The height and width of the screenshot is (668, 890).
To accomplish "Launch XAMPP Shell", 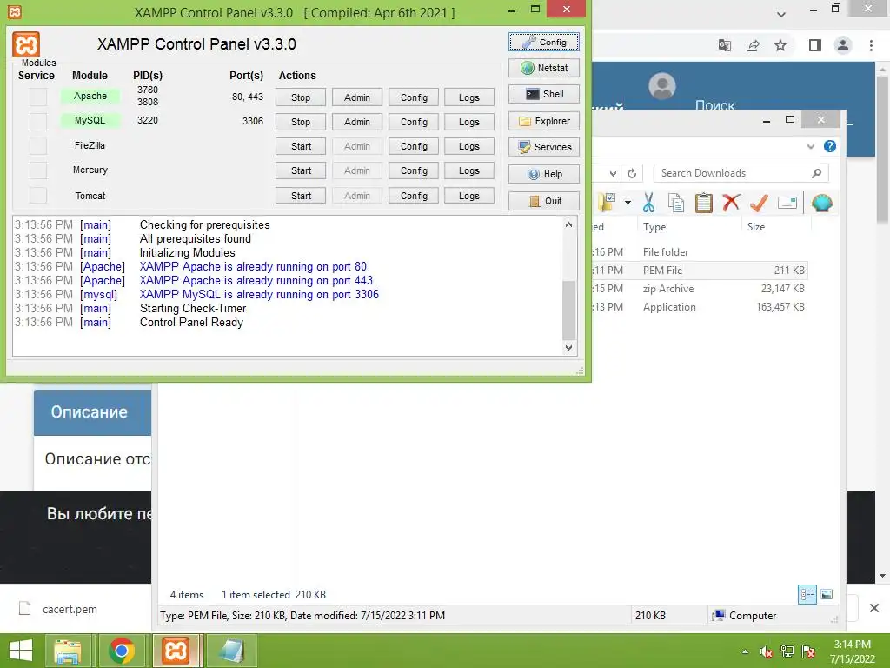I will click(544, 94).
